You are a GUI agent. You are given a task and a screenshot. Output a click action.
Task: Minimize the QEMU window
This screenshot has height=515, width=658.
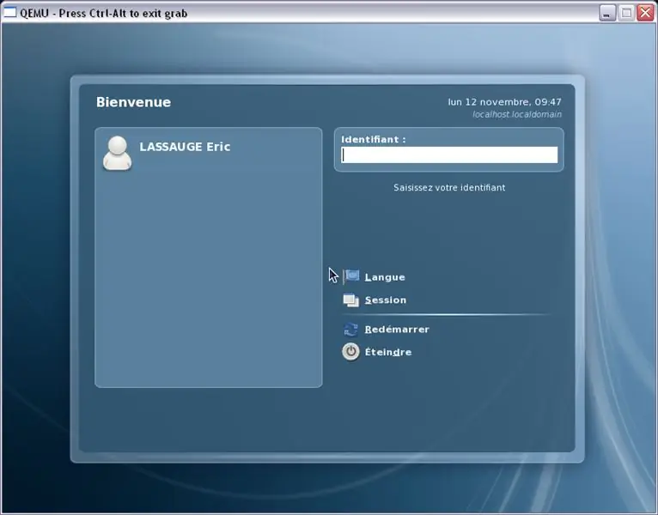click(606, 13)
